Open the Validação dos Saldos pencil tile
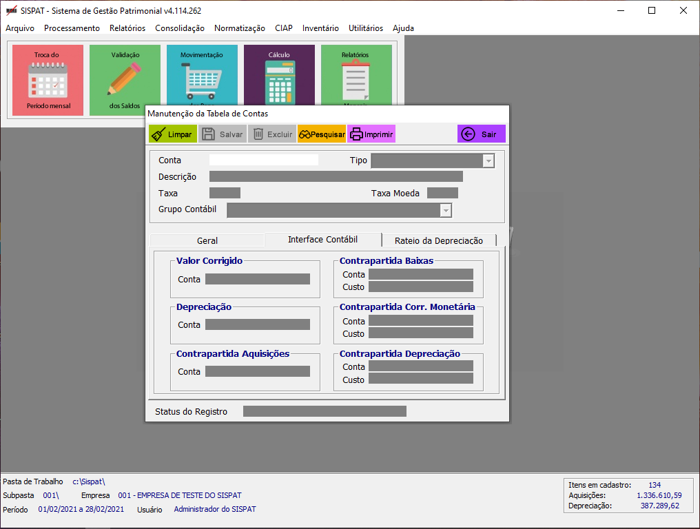Image resolution: width=700 pixels, height=529 pixels. point(125,80)
